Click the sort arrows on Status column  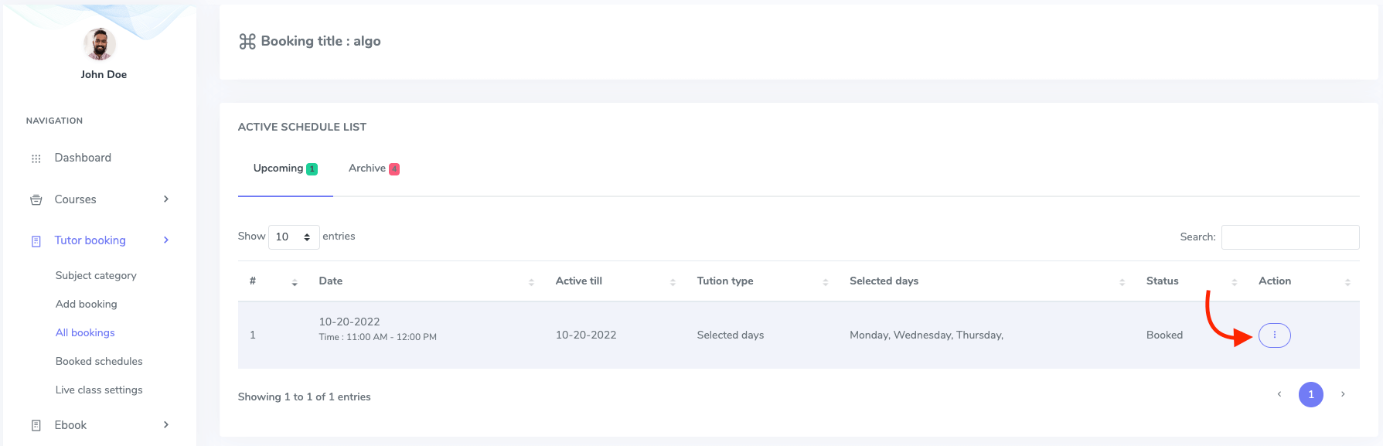[1234, 282]
